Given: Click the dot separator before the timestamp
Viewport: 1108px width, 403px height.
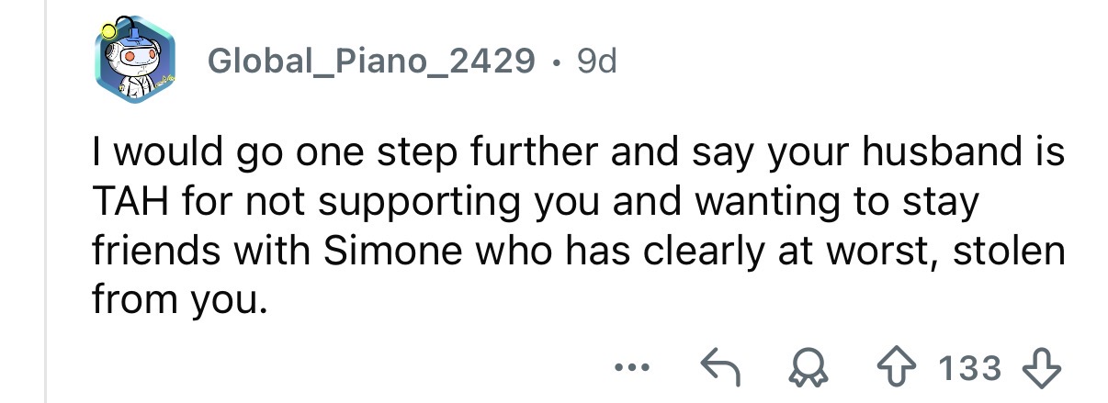Looking at the screenshot, I should pos(555,62).
